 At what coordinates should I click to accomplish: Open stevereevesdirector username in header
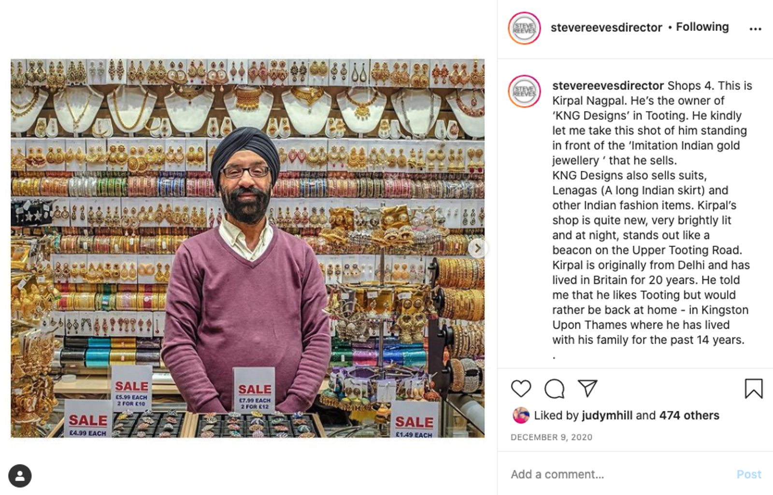[606, 28]
